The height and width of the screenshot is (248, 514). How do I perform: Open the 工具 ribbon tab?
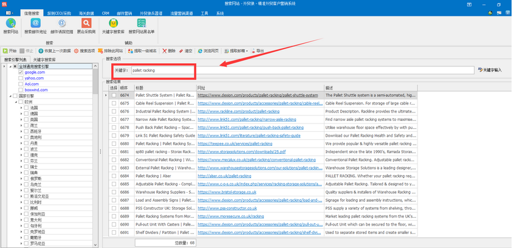click(204, 13)
